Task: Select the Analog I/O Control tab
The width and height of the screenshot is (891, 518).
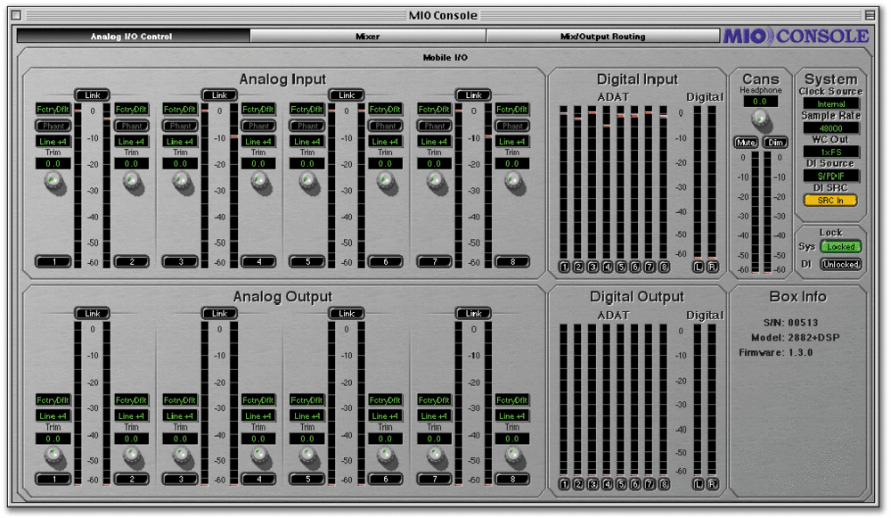Action: click(133, 36)
